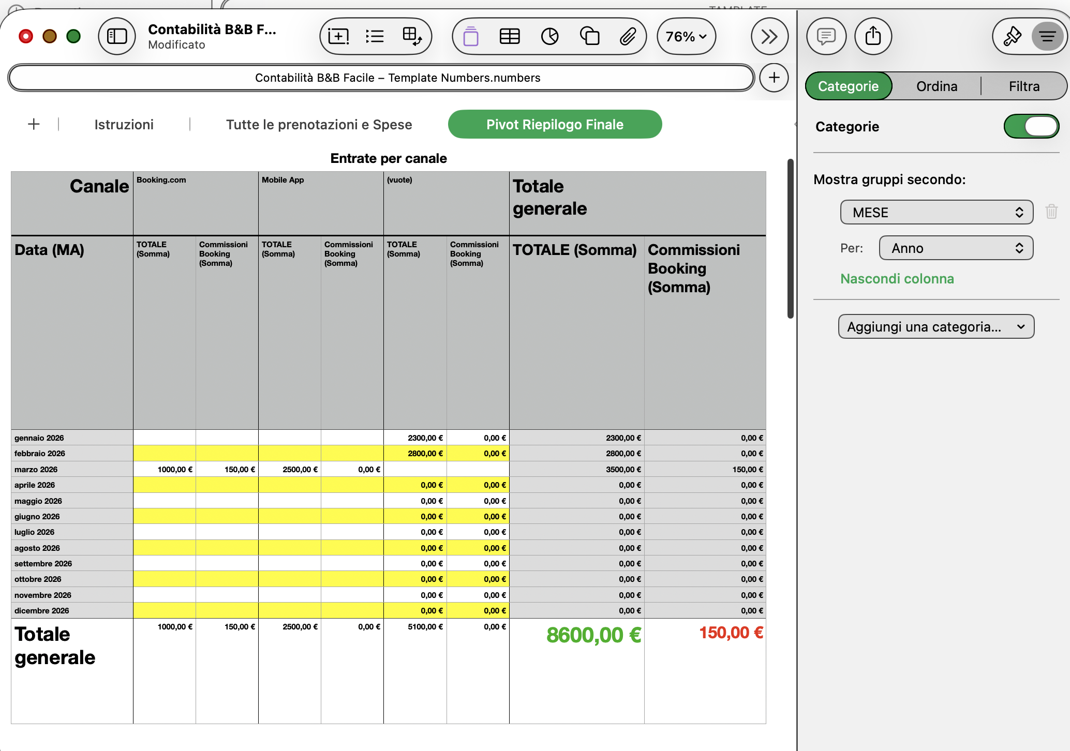This screenshot has height=751, width=1070.
Task: Click the insert shape icon
Action: click(589, 36)
